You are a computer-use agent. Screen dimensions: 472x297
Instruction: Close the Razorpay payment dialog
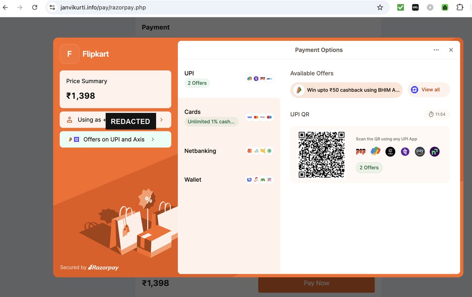point(451,50)
